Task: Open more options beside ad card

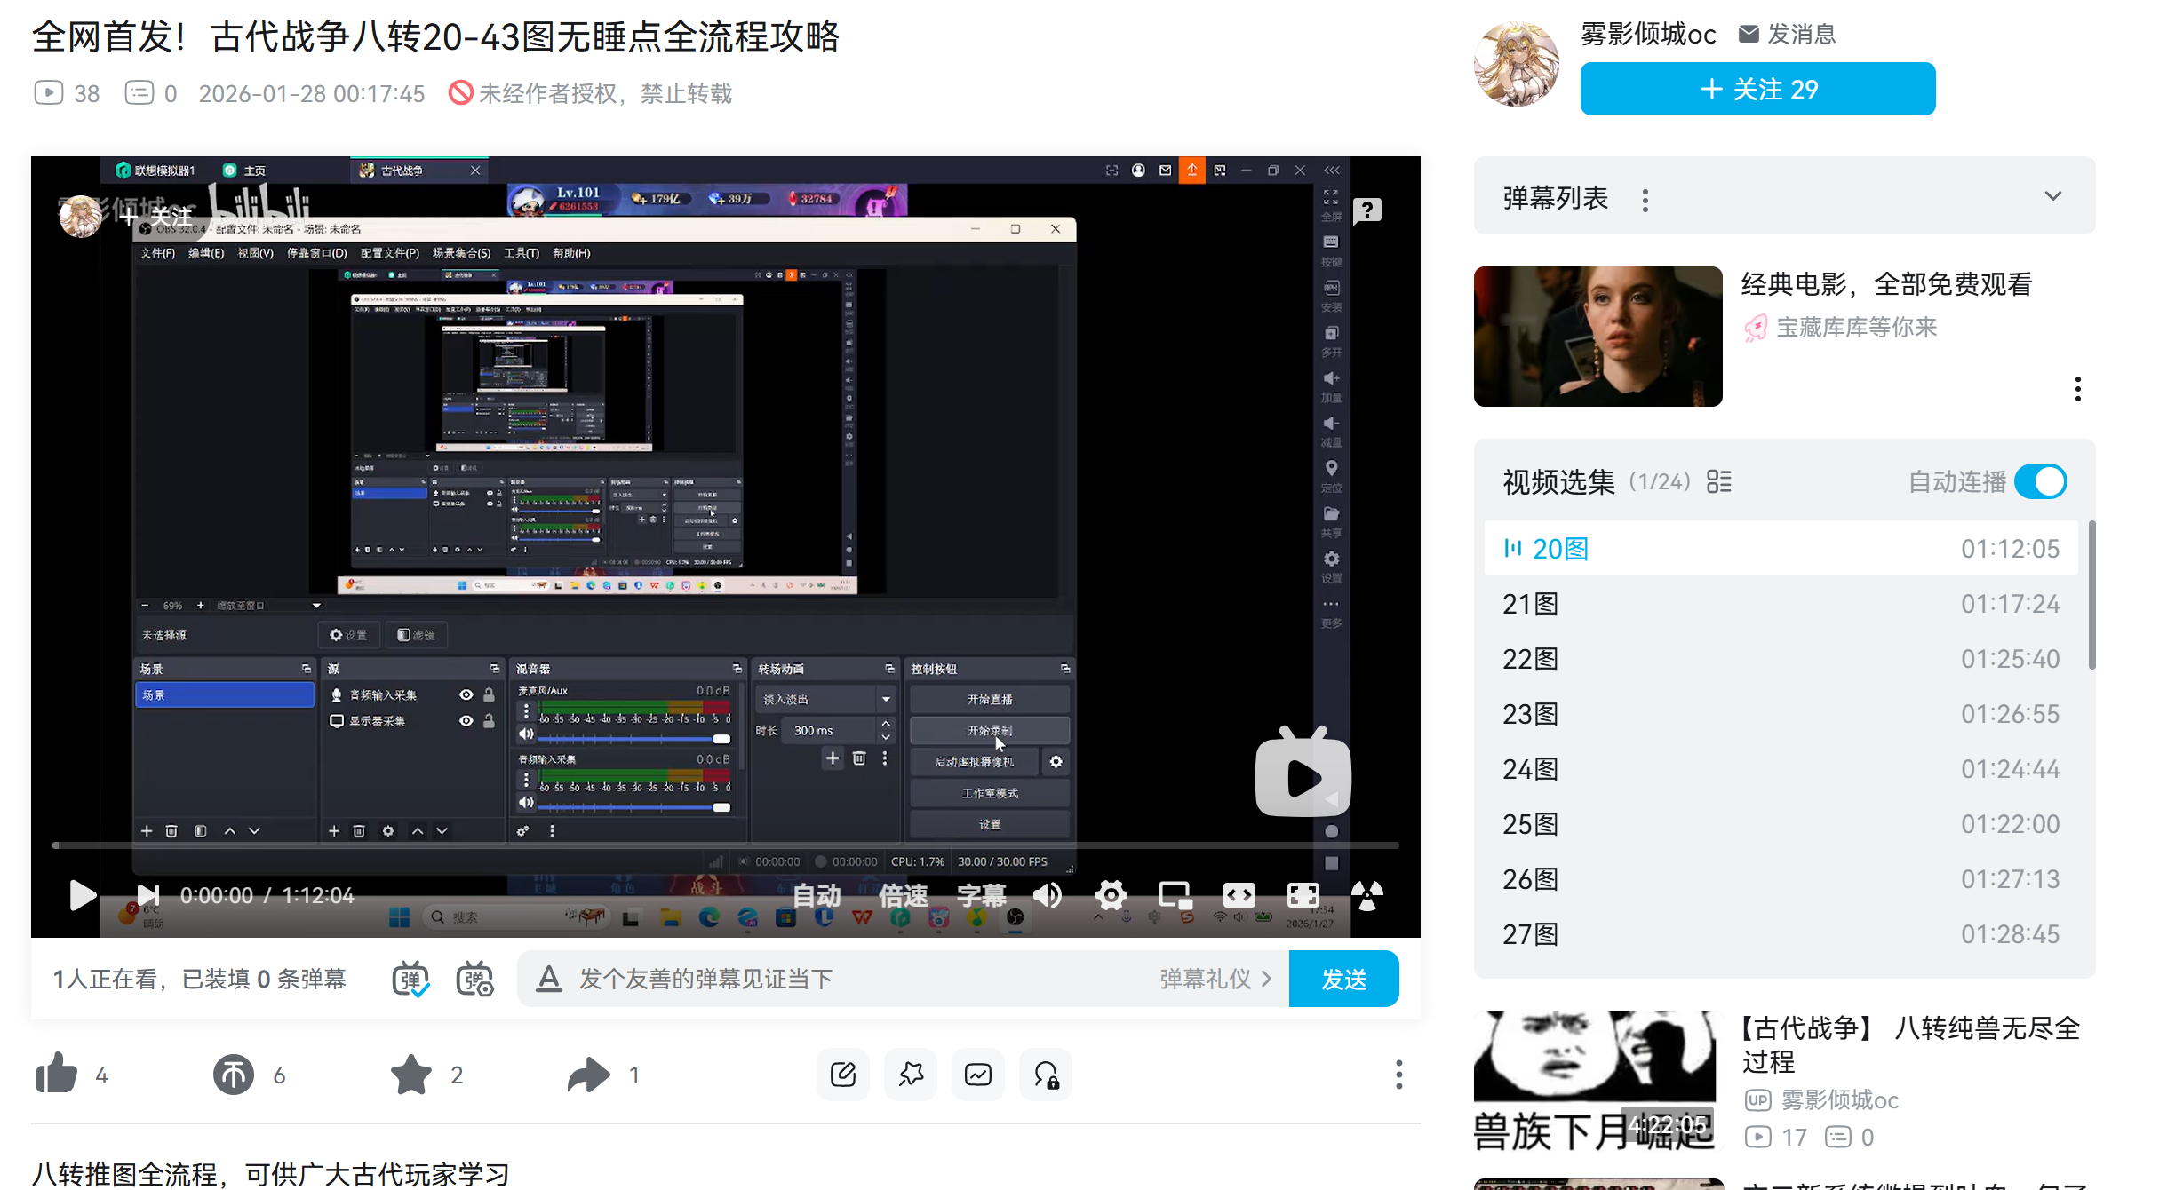Action: click(2077, 389)
